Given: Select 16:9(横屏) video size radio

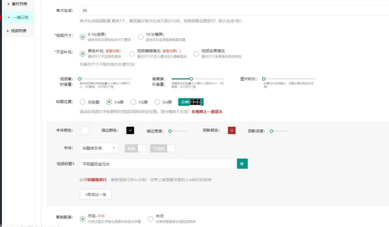Looking at the screenshot, I should coord(141,37).
